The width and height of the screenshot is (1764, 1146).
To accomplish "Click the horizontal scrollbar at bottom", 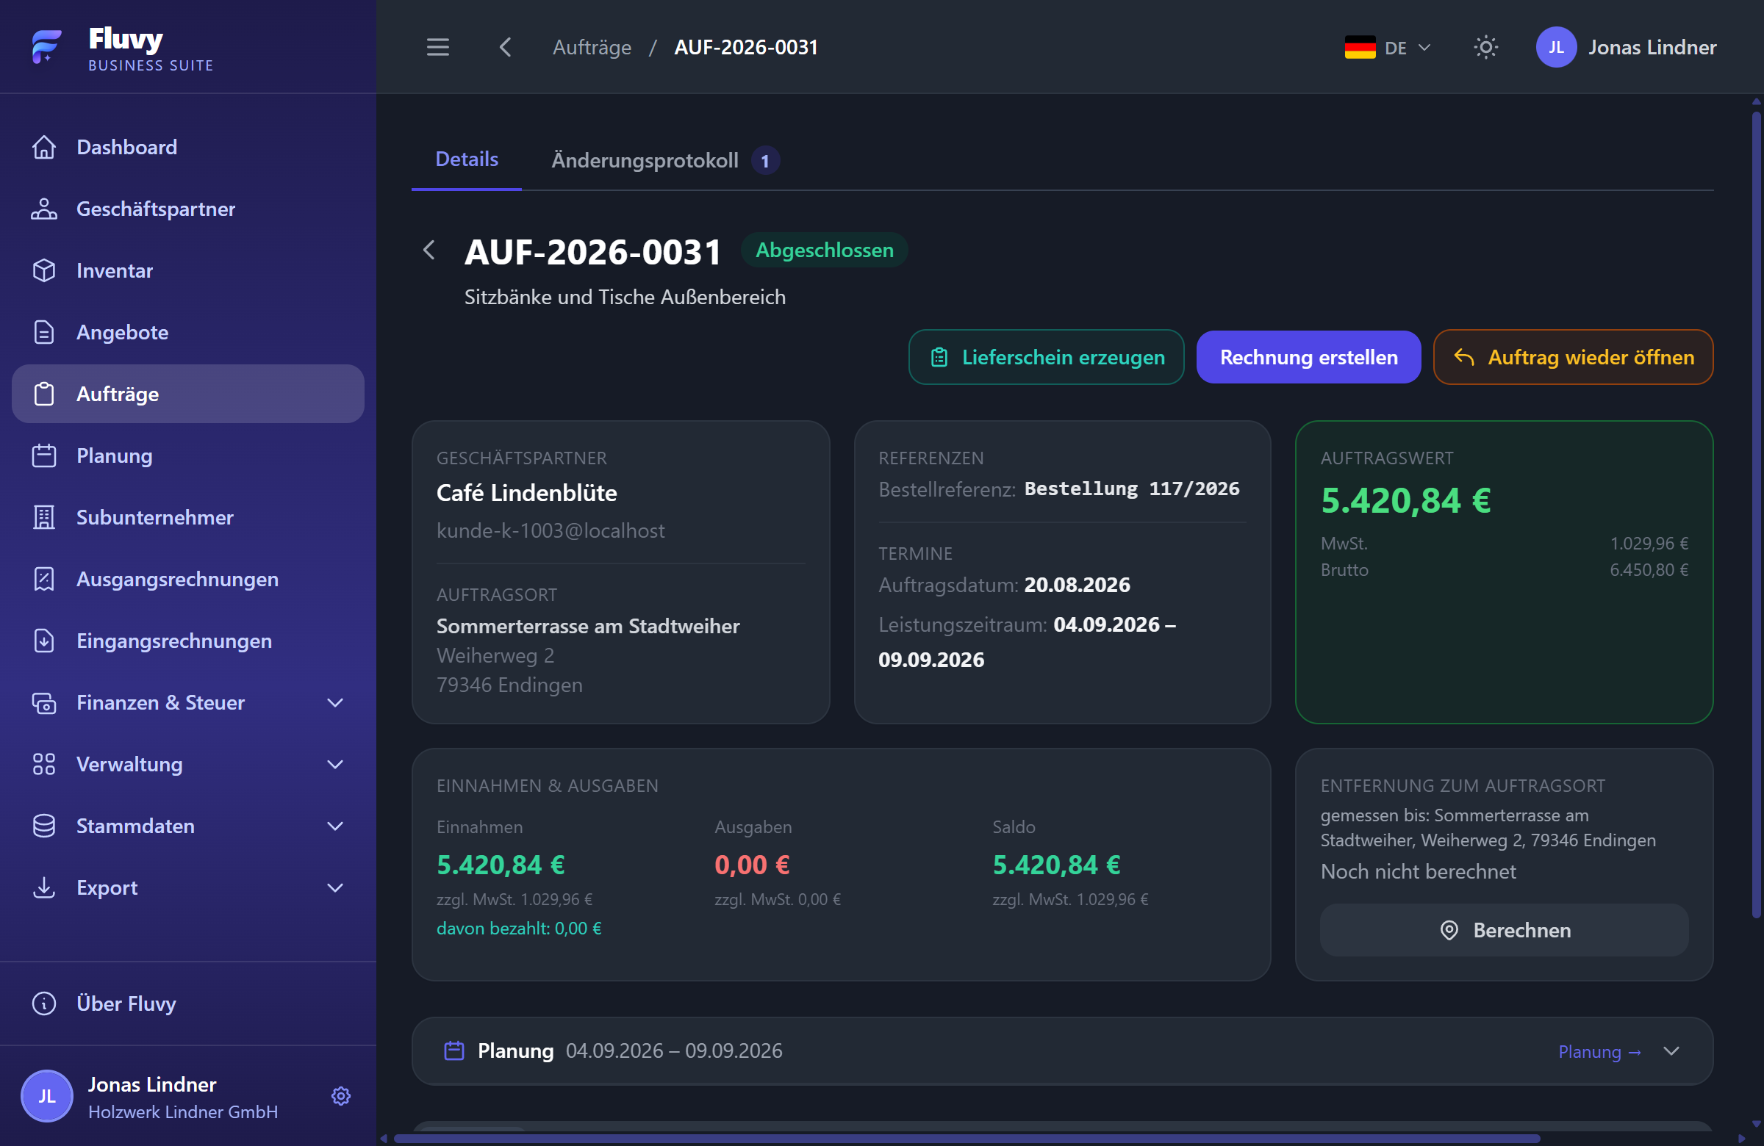I will (967, 1138).
